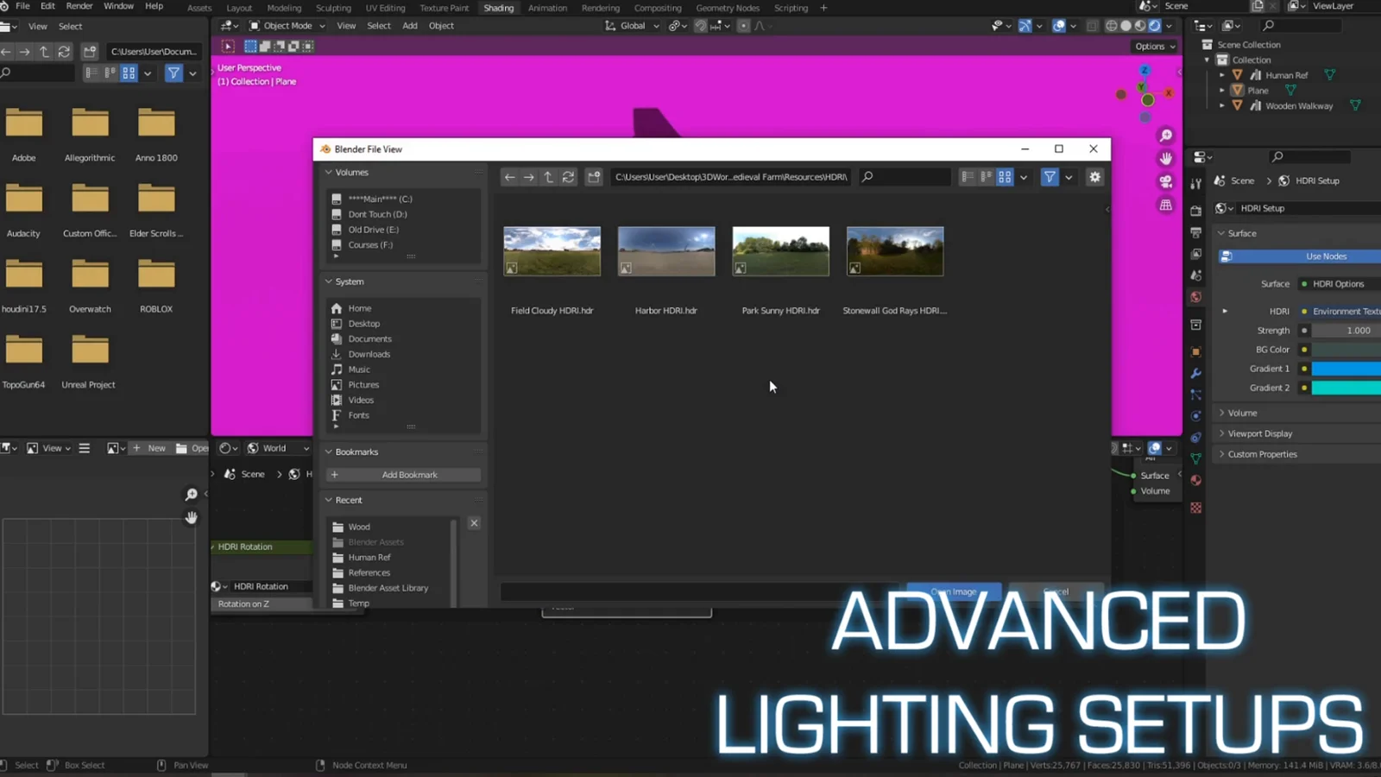Screen dimensions: 1381x777
Task: Click the Gradient 1 blue color swatch
Action: point(1345,369)
